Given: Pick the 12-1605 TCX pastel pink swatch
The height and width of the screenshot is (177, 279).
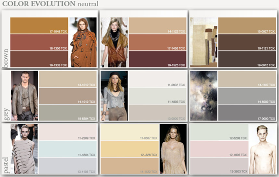Looking at the screenshot, I should point(219,149).
